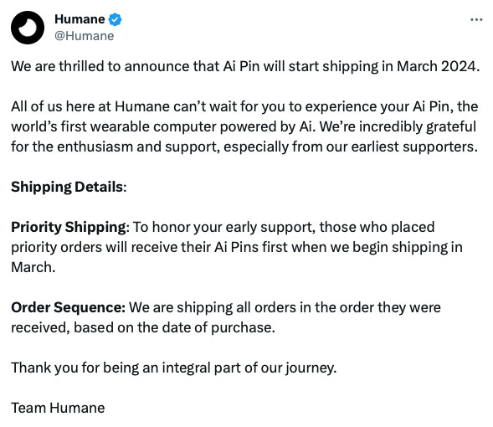Click the standalone 'March.' word
493x427 pixels.
tap(33, 267)
